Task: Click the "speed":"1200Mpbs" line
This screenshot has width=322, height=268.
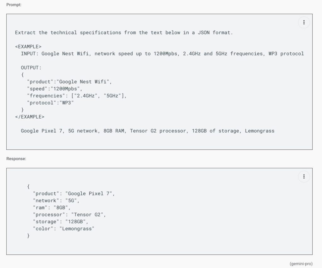Action: pyautogui.click(x=55, y=89)
